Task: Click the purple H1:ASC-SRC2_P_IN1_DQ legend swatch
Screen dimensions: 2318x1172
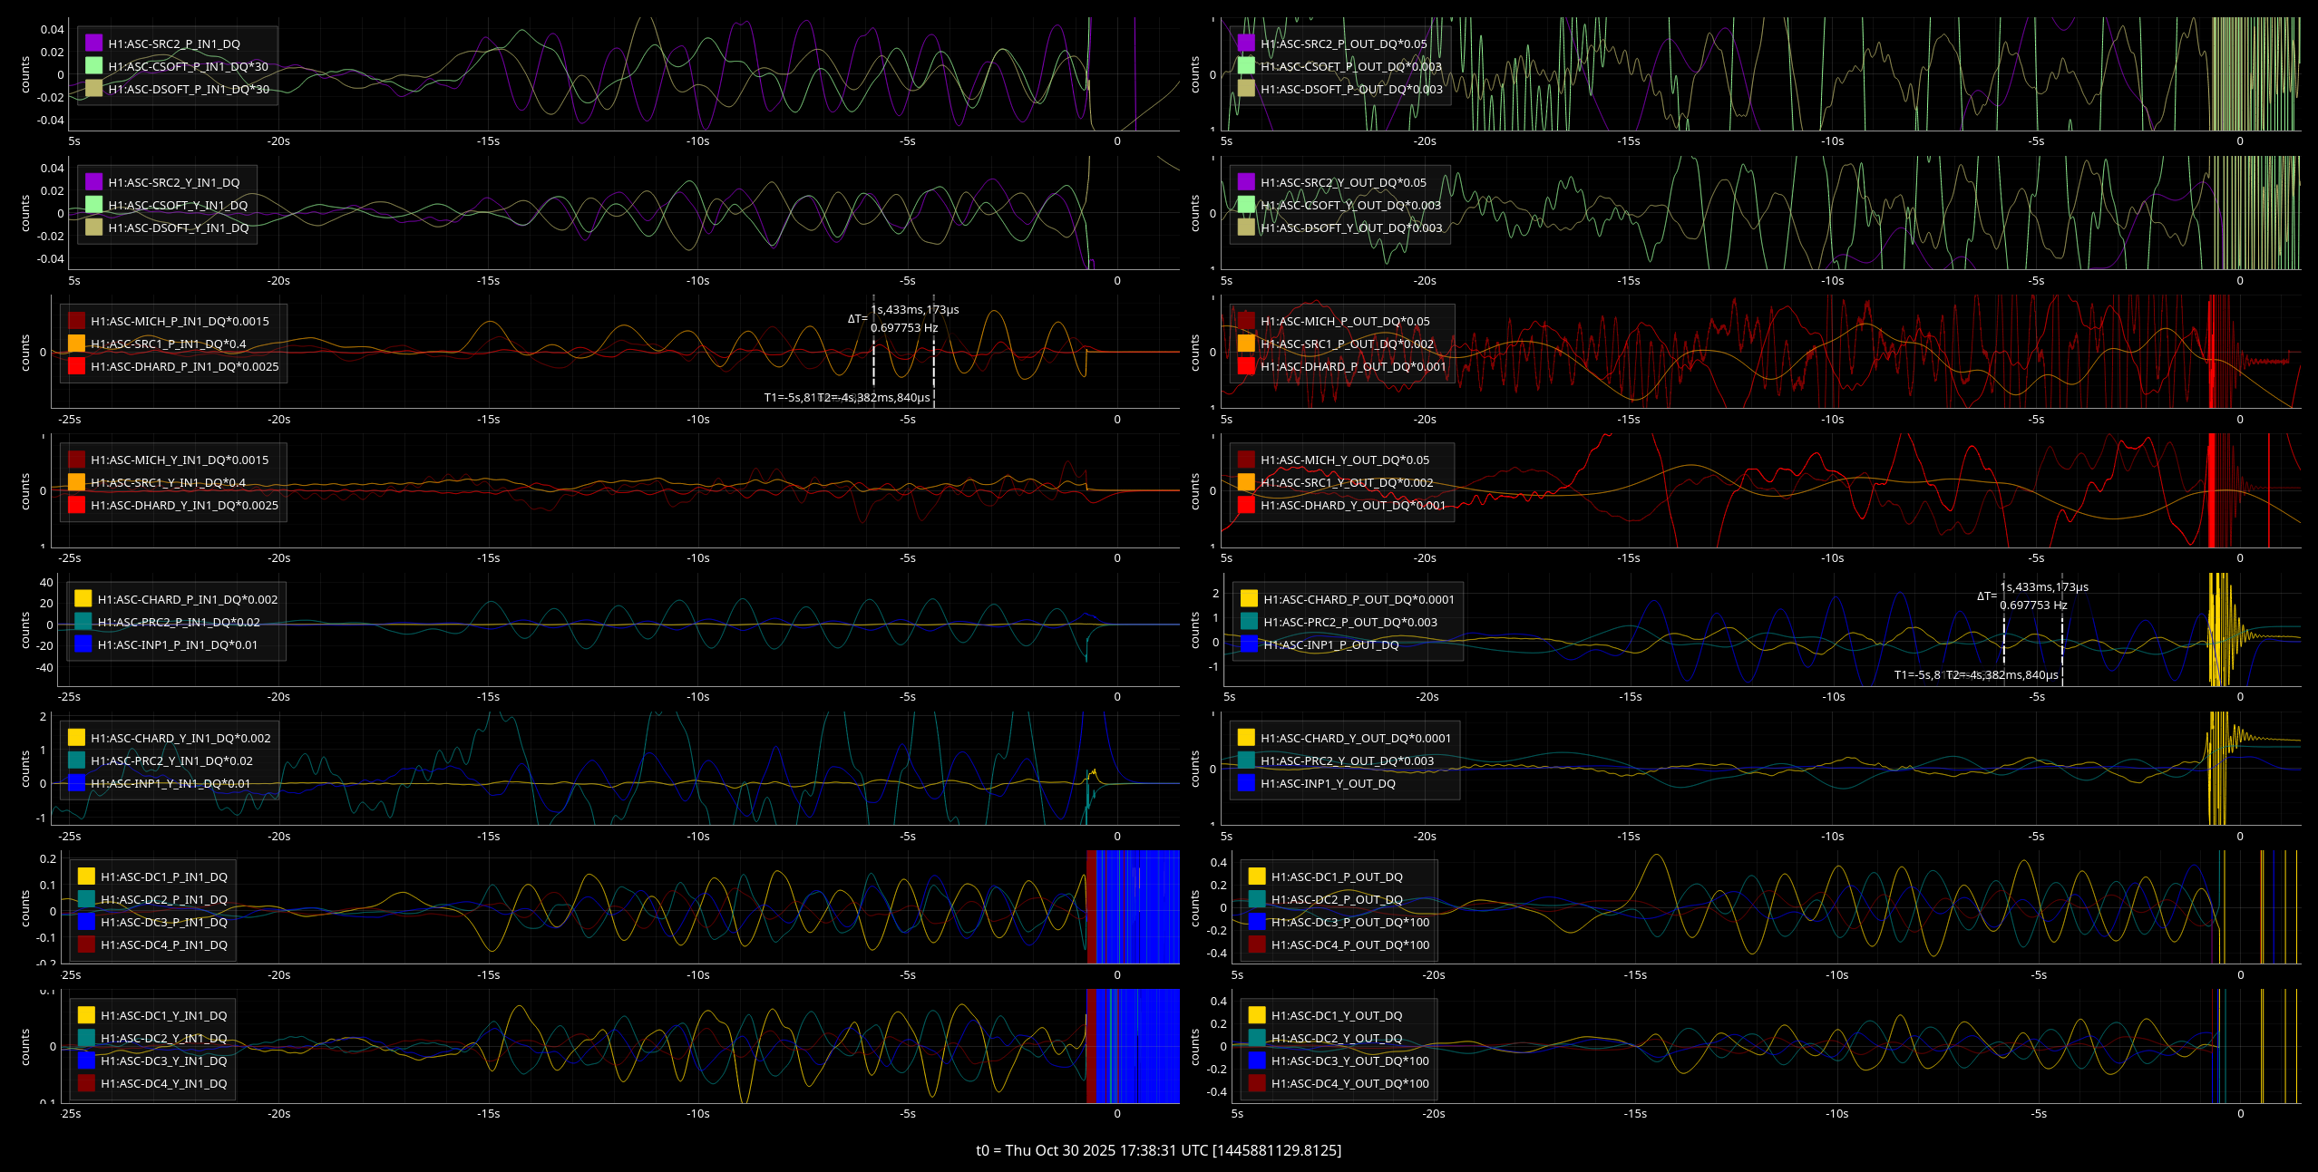Action: pos(93,44)
